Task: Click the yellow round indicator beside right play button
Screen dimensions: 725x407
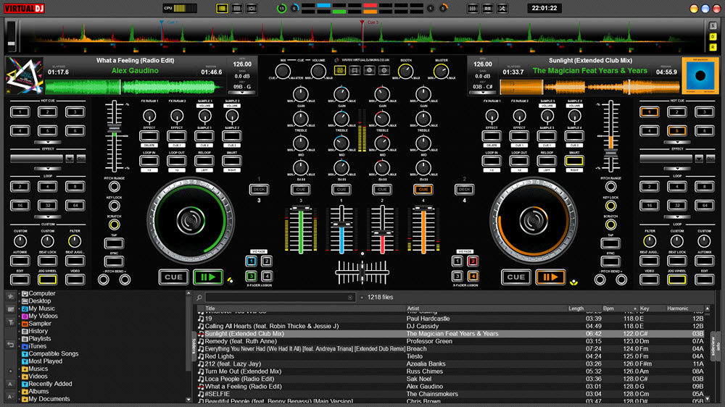Action: tap(573, 282)
